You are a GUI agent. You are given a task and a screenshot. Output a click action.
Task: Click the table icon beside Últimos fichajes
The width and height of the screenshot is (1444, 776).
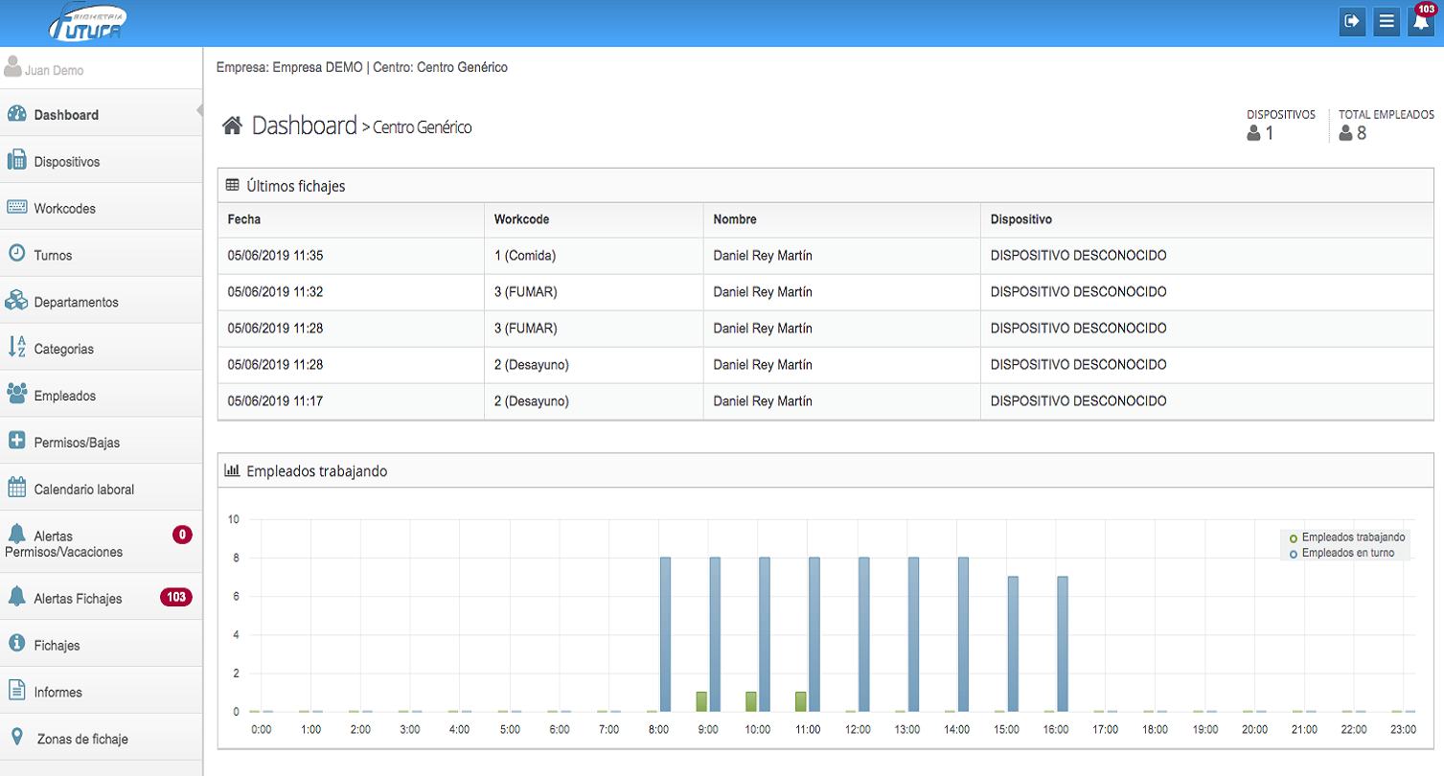[233, 185]
